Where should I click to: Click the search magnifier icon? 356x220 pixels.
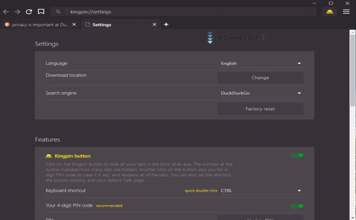[58, 11]
